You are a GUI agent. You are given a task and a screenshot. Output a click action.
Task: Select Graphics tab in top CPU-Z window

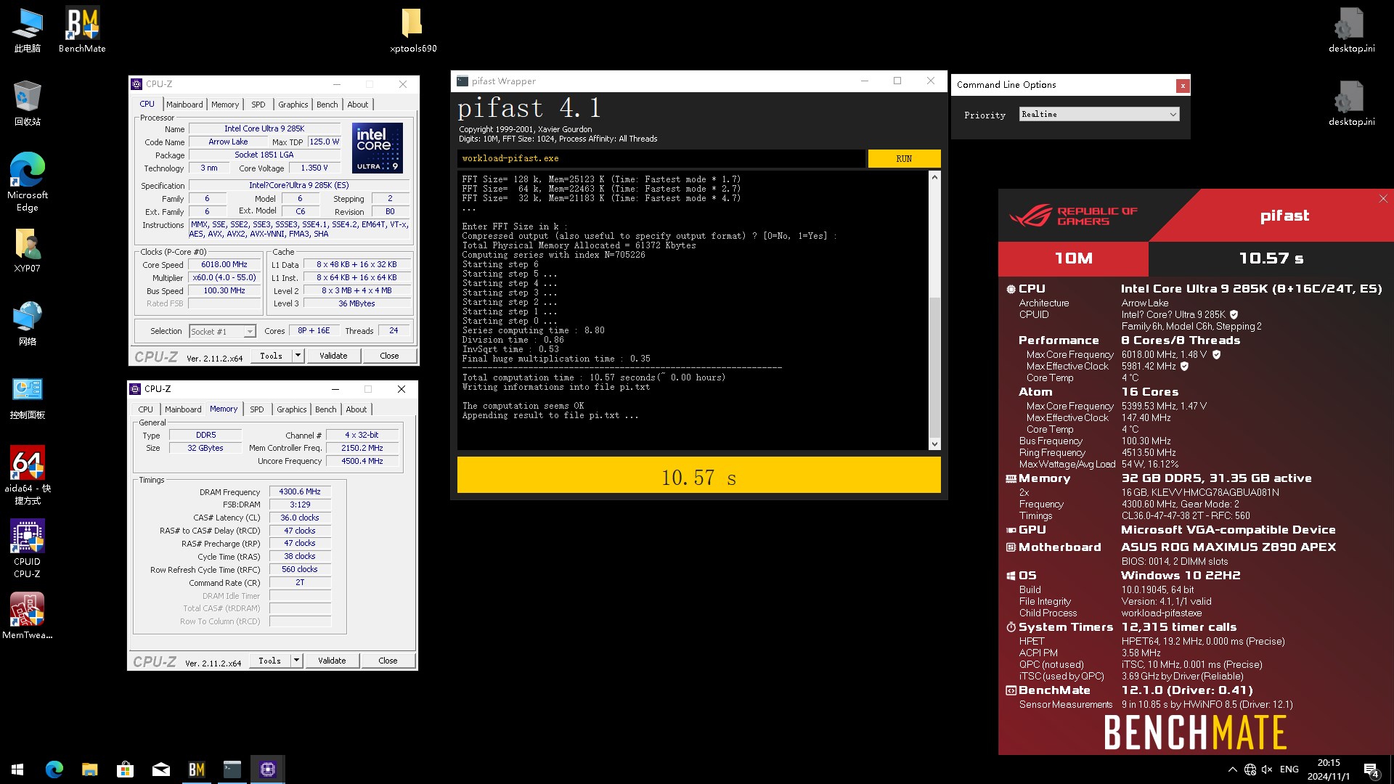point(293,105)
